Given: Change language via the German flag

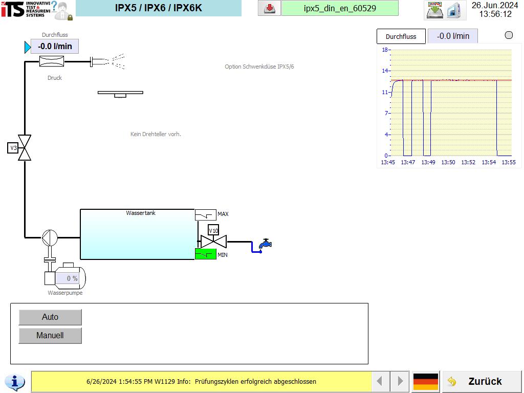Looking at the screenshot, I should pos(425,381).
